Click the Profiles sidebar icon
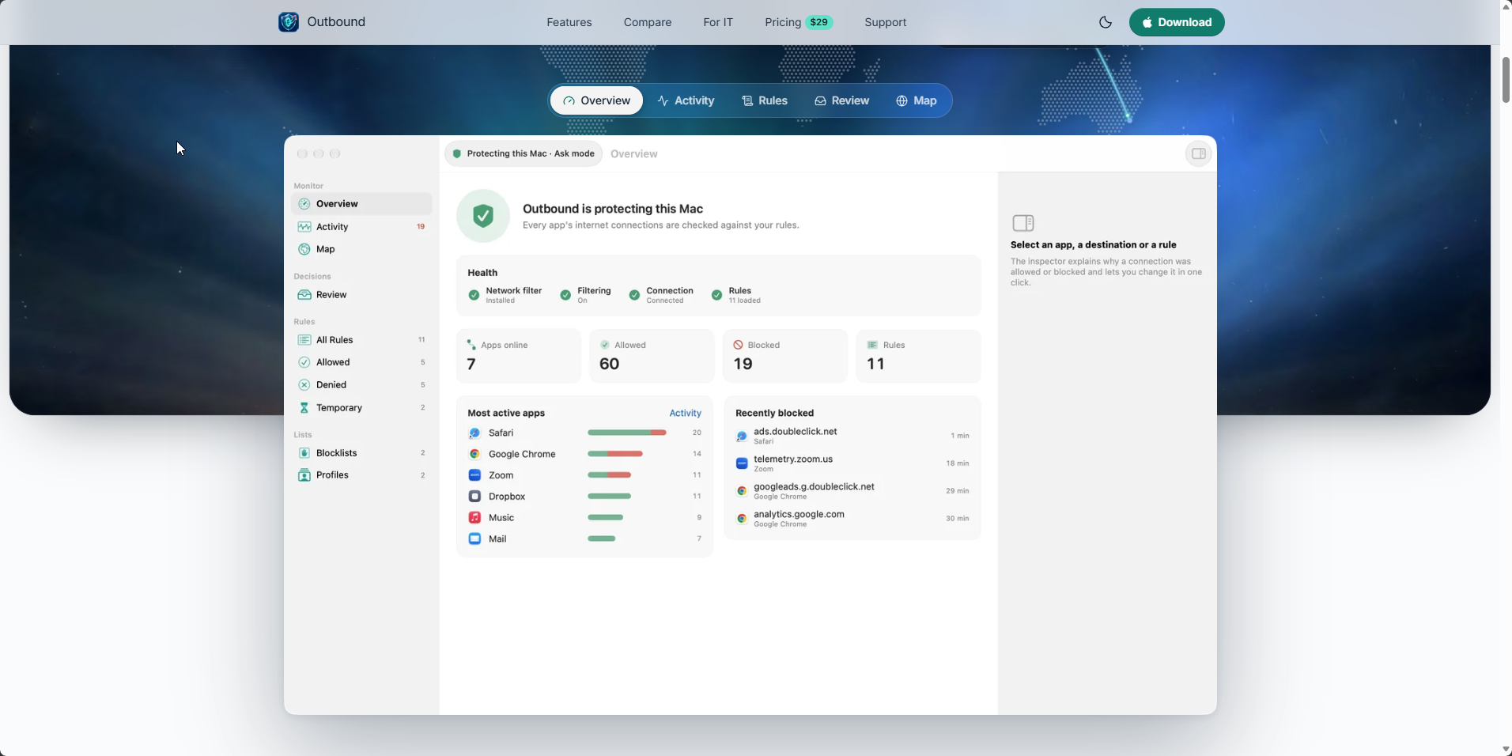 click(x=304, y=475)
